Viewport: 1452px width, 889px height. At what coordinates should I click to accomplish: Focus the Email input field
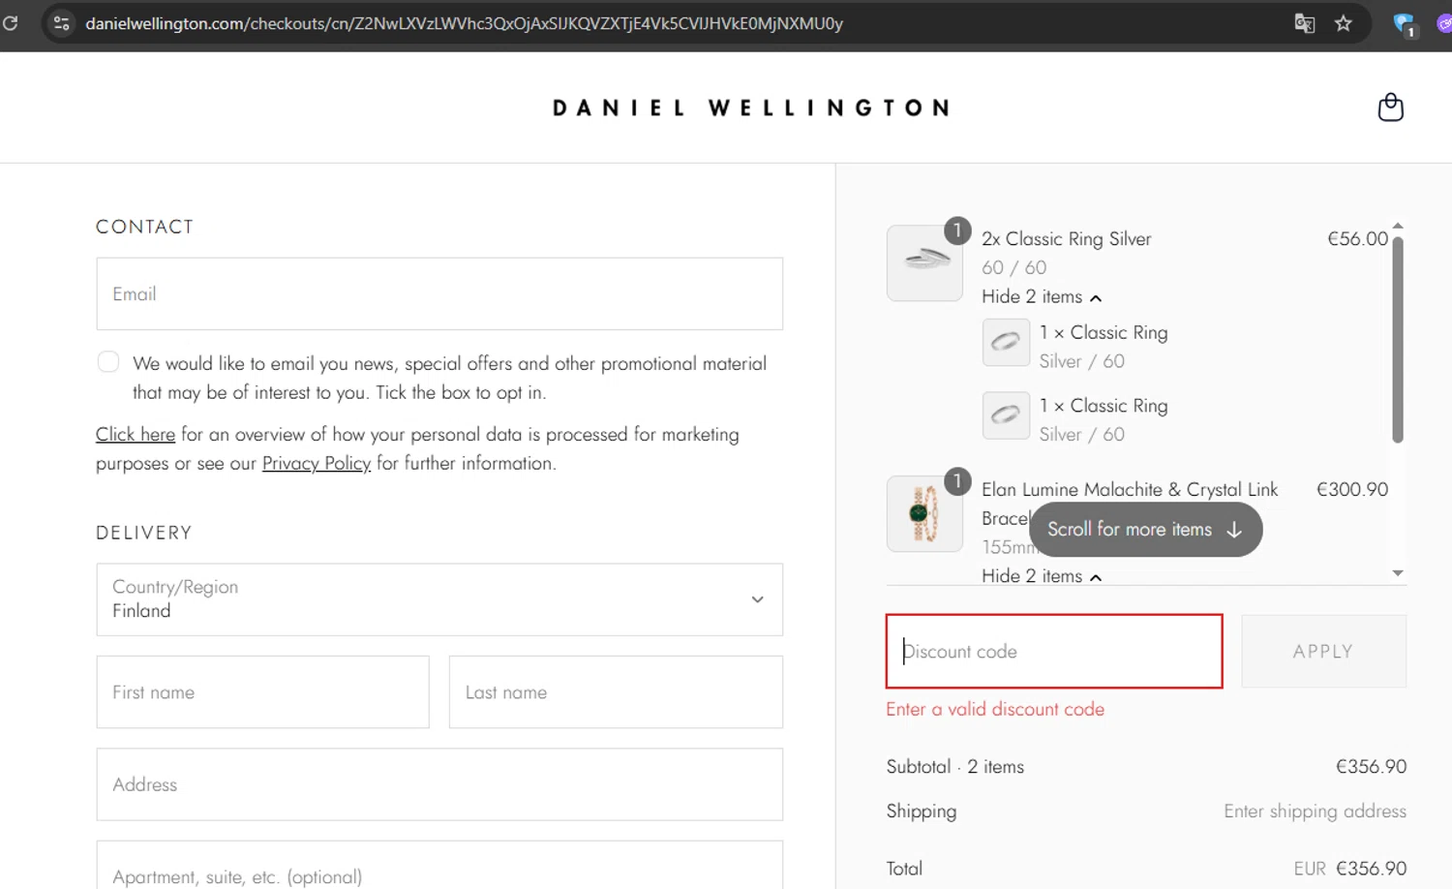(x=439, y=294)
